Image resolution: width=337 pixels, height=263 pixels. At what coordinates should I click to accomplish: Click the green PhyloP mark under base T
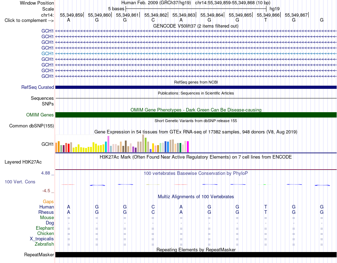(265, 184)
